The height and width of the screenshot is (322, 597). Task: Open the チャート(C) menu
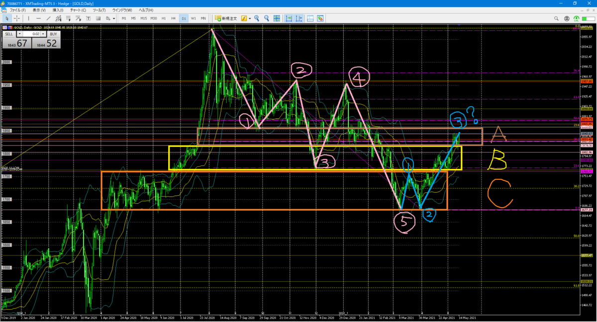point(78,10)
